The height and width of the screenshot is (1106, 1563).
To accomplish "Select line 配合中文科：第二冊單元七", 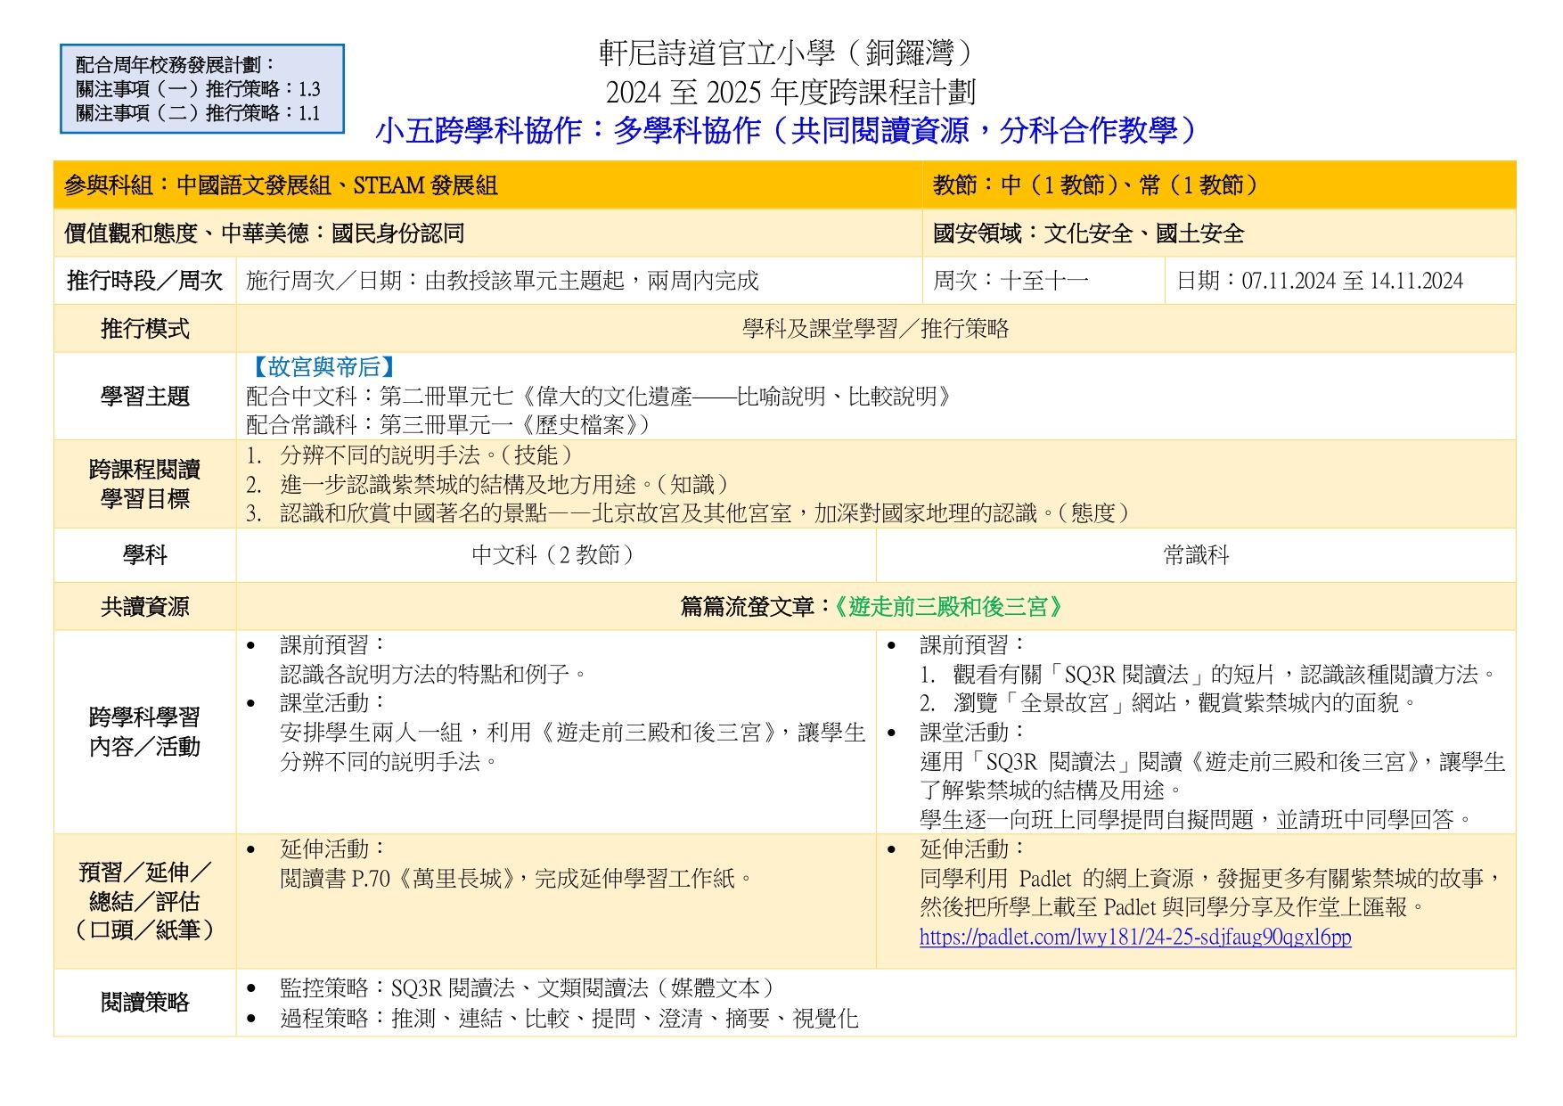I will (602, 396).
